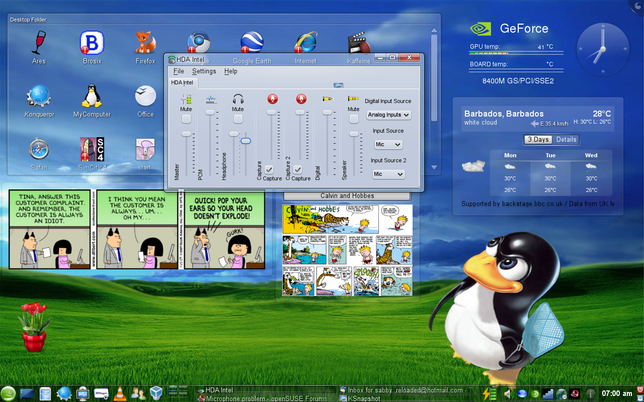This screenshot has width=644, height=402.
Task: Click the volume speaker tray icon
Action: point(508,393)
